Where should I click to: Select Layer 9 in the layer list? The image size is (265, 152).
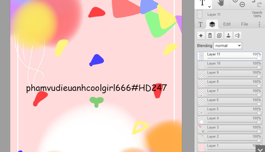coord(230,74)
